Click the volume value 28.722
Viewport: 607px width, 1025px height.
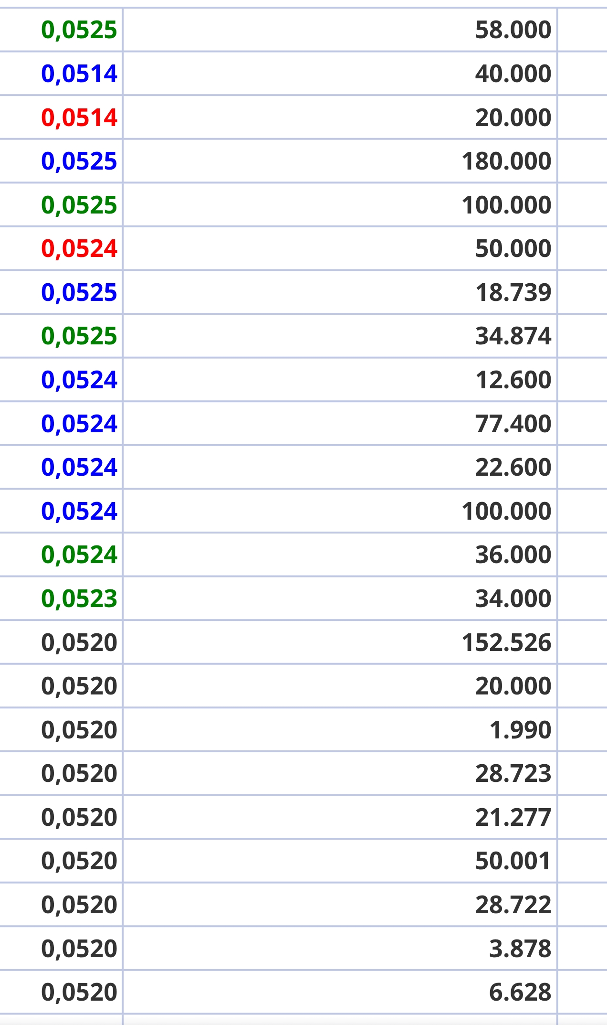click(513, 905)
